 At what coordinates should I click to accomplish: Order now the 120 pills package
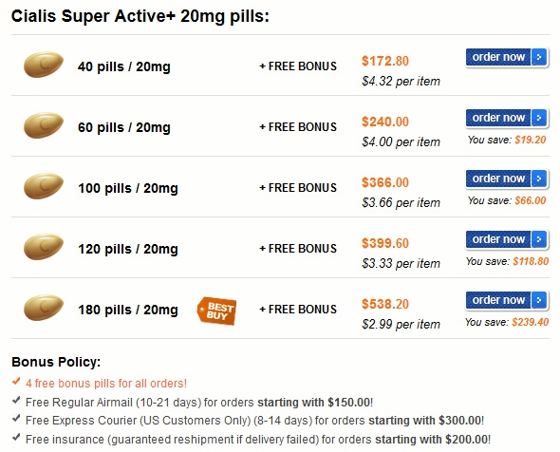[507, 239]
